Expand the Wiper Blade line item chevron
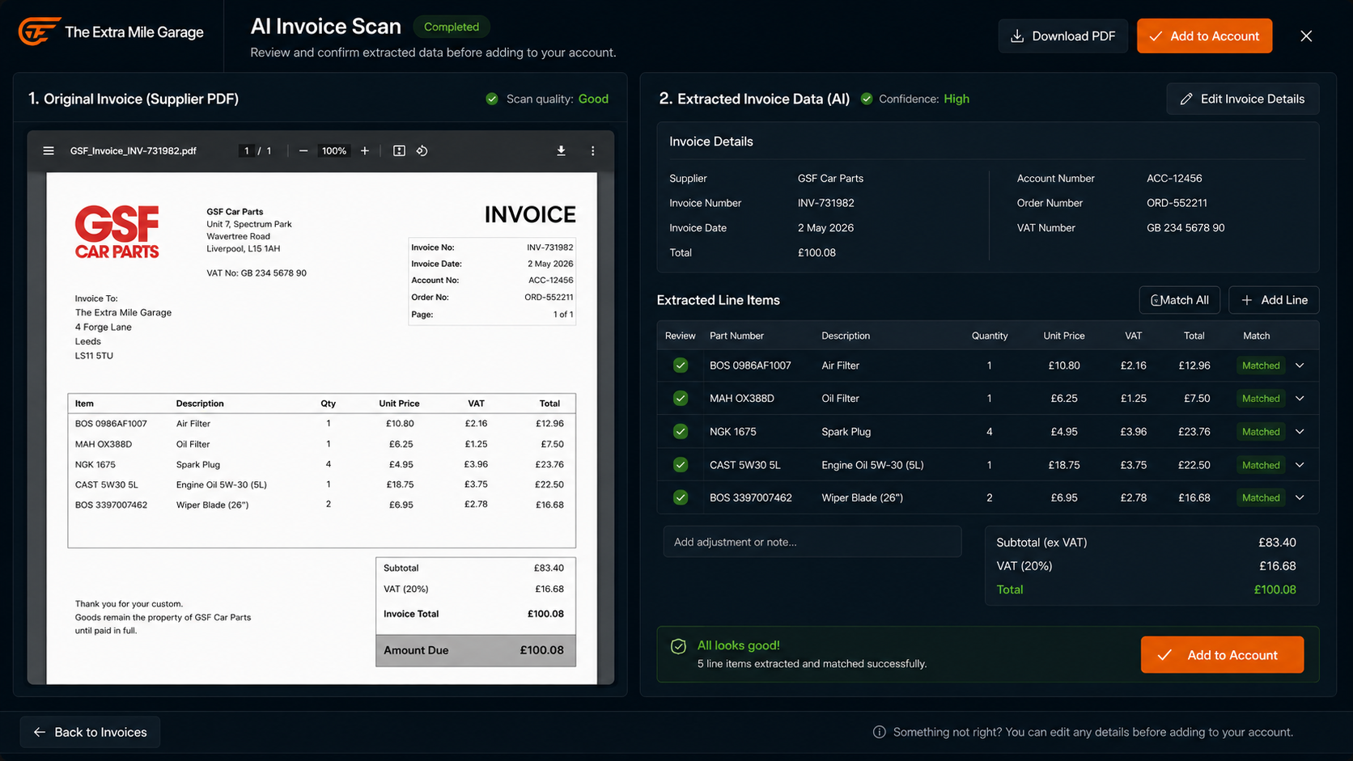1353x761 pixels. 1300,498
